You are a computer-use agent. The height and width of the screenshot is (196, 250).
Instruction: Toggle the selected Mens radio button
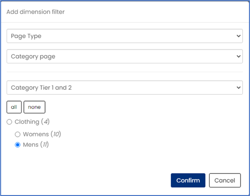click(x=17, y=145)
